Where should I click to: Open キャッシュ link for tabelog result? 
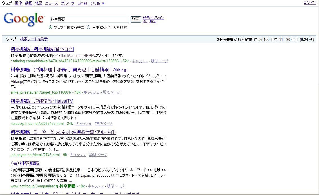(x=140, y=61)
